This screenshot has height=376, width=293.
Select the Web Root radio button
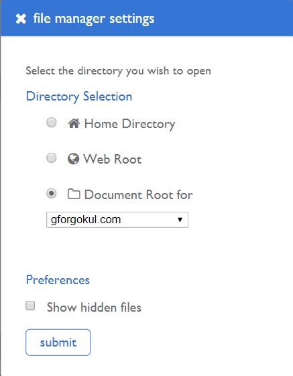52,158
